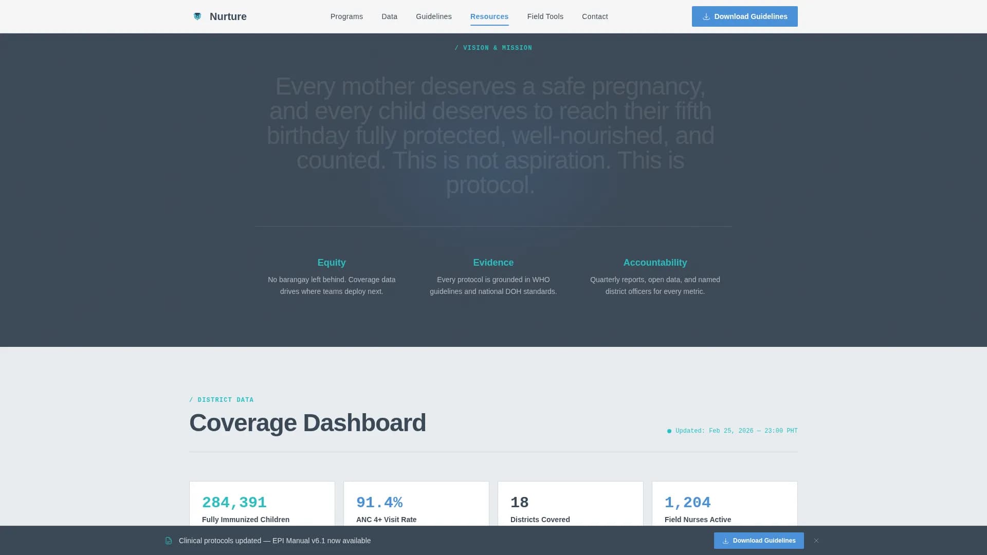Click the 1,204 value
Viewport: 987px width, 555px height.
click(688, 502)
